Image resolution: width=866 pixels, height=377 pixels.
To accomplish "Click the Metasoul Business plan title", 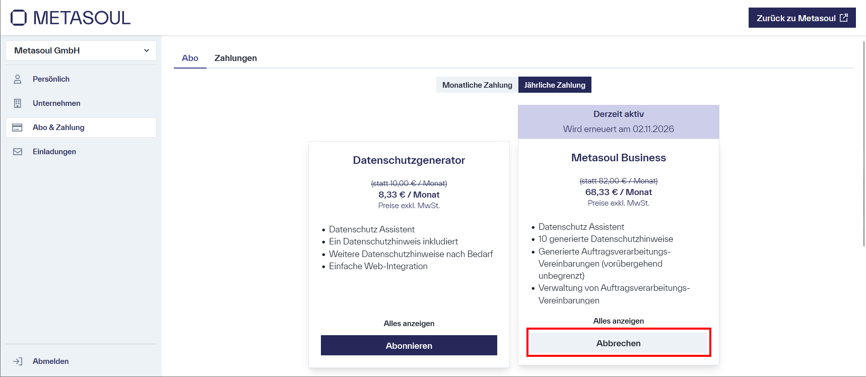I will (619, 158).
